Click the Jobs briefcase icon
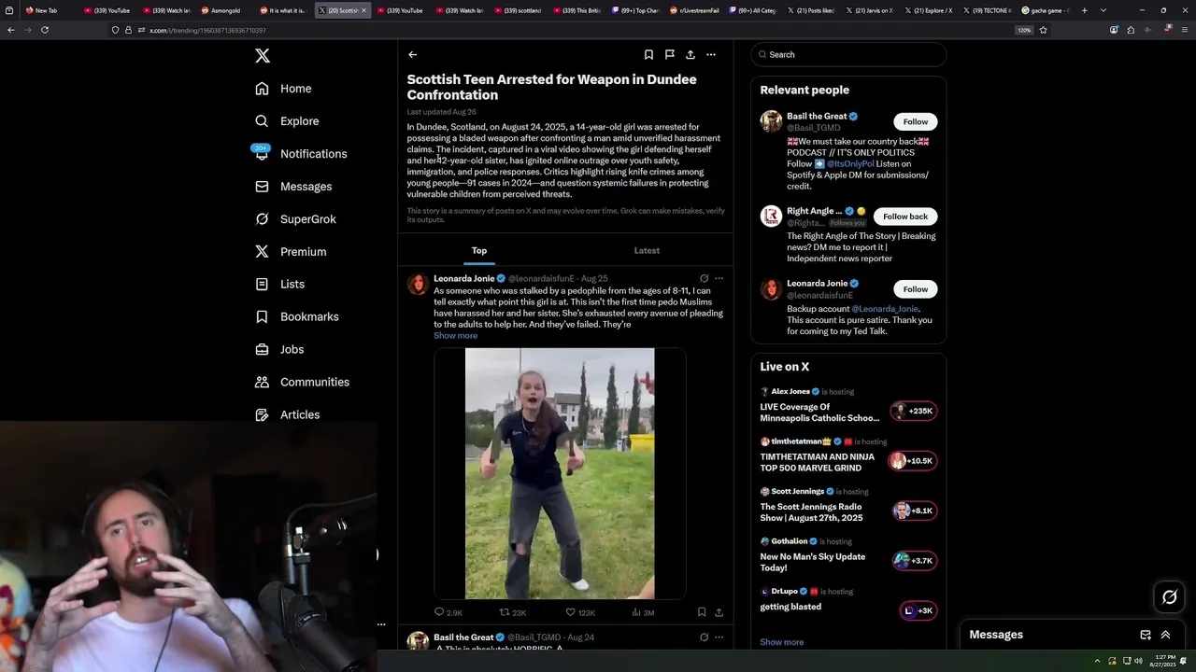Screen dimensions: 1196x672 (x=262, y=349)
